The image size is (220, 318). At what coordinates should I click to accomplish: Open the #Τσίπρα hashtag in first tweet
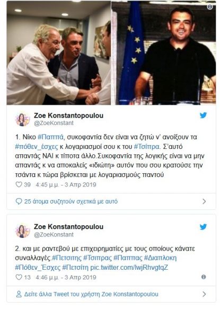[x=147, y=147]
